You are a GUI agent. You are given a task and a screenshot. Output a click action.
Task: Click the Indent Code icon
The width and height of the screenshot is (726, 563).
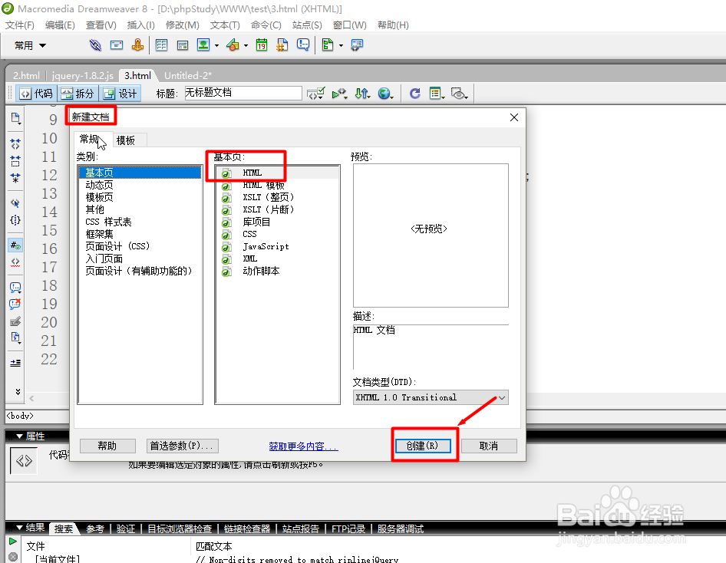click(15, 363)
